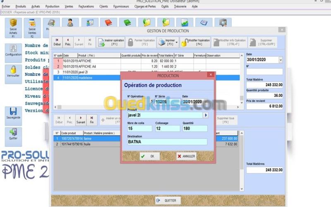Click right arrow of operations horizontal scrollbar
The width and height of the screenshot is (331, 207).
[x=237, y=107]
